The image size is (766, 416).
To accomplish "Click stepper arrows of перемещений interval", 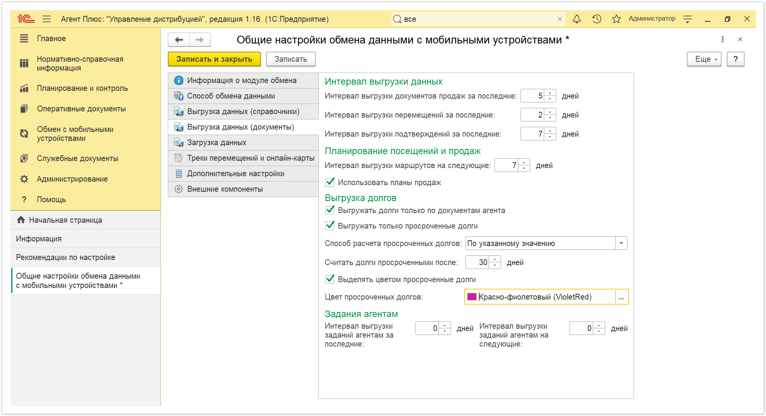I will pos(550,115).
